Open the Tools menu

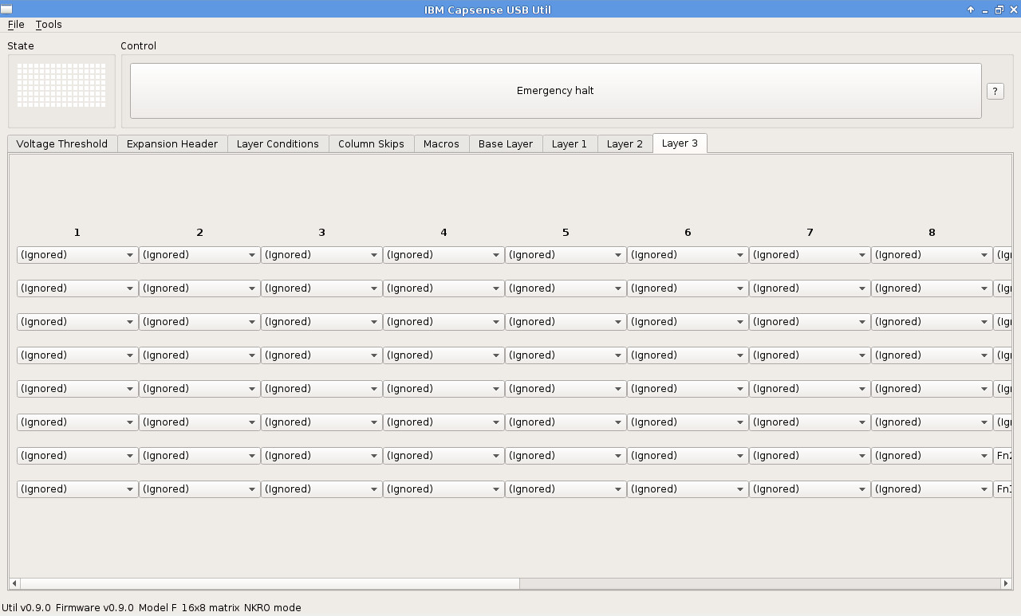coord(49,25)
